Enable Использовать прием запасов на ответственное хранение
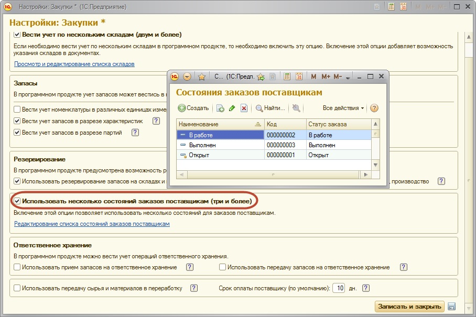Viewport: 476px width, 317px height. [17, 267]
